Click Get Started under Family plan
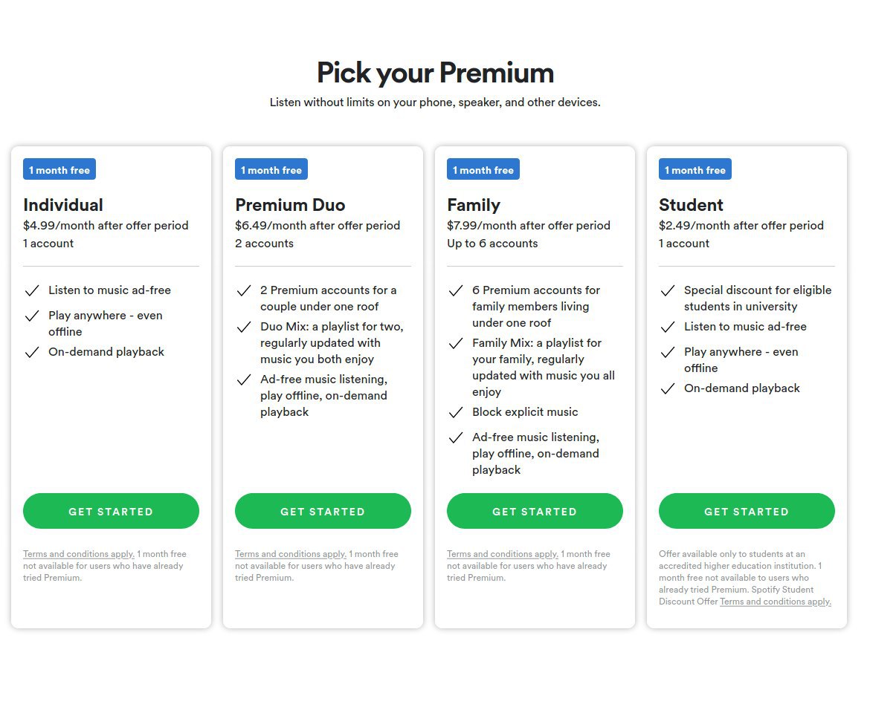This screenshot has width=870, height=707. pyautogui.click(x=535, y=511)
